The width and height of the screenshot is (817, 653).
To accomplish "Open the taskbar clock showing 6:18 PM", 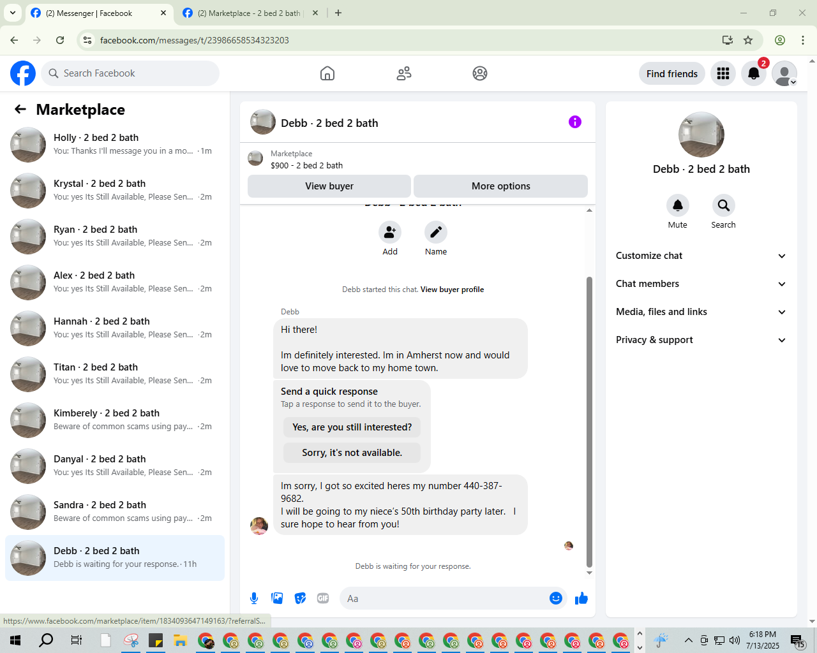I will coord(763,640).
